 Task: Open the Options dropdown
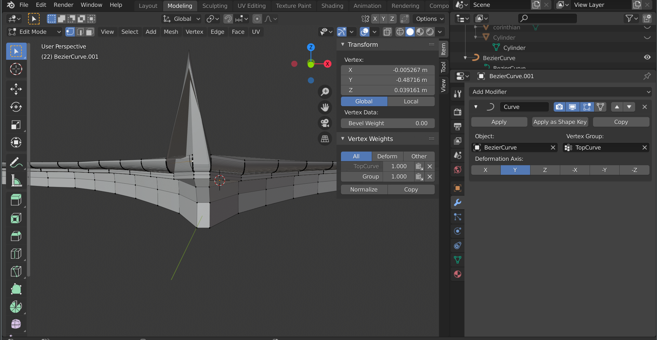pyautogui.click(x=430, y=19)
